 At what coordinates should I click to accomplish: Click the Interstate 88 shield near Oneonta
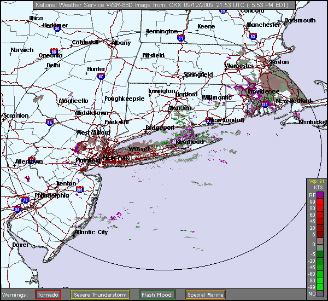click(54, 51)
